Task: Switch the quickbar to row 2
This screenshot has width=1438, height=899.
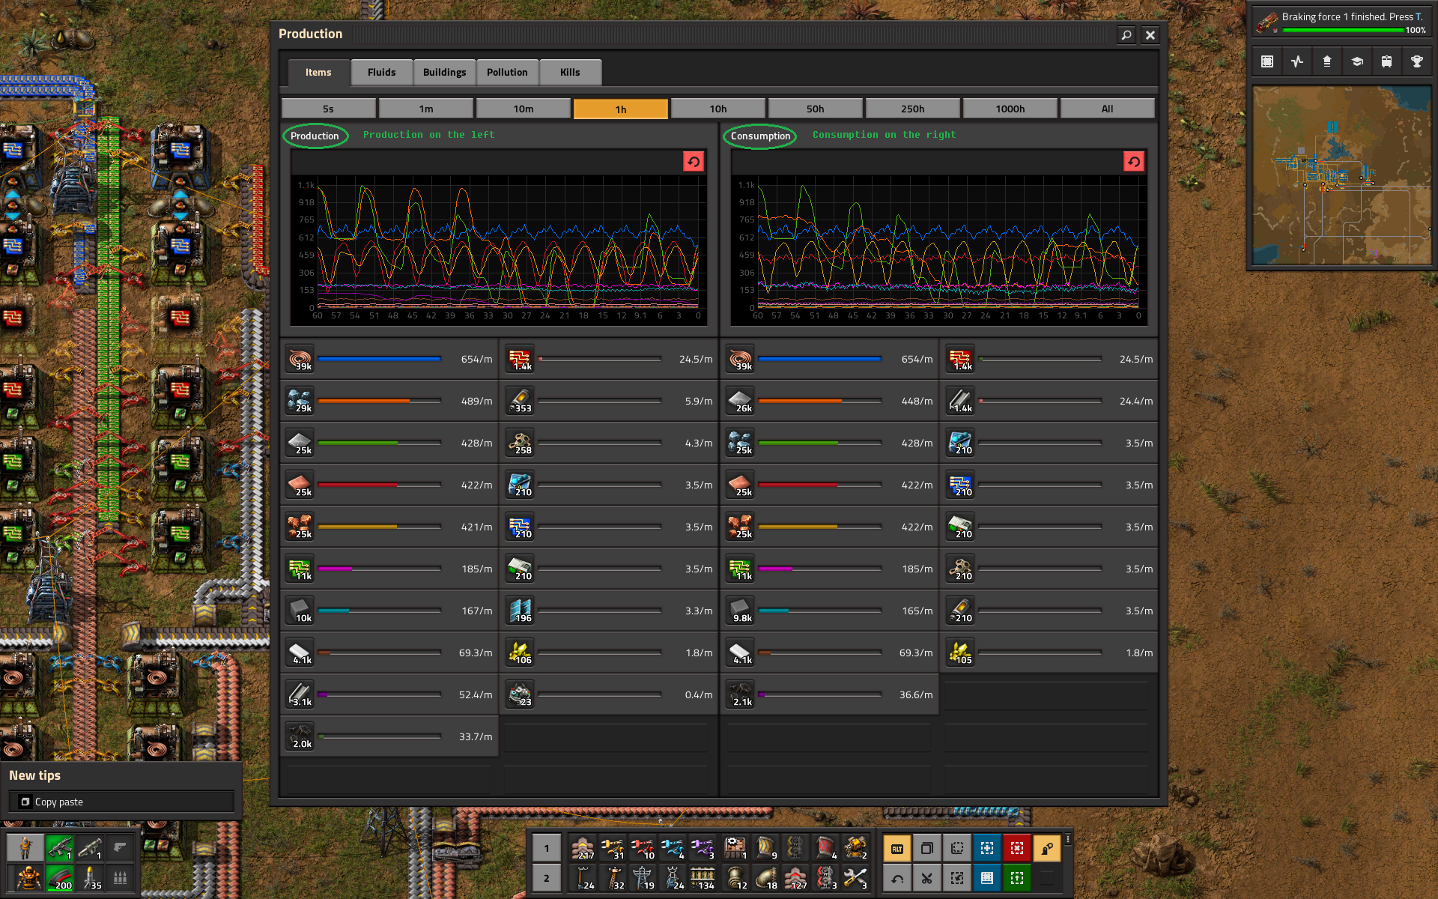Action: click(546, 877)
